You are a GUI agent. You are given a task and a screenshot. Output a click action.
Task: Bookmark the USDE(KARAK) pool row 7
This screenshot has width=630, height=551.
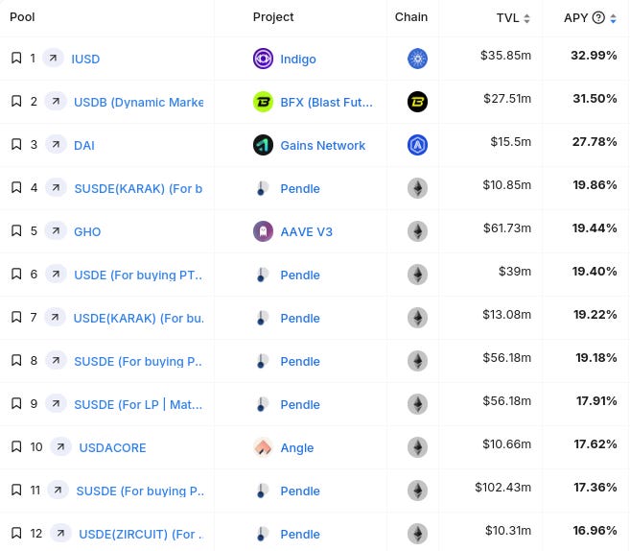tap(16, 318)
